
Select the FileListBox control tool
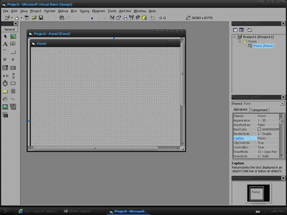point(13,91)
